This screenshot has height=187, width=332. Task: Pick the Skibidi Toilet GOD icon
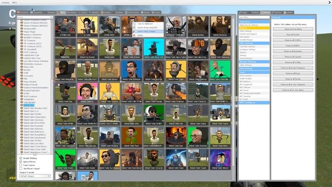click(x=132, y=115)
